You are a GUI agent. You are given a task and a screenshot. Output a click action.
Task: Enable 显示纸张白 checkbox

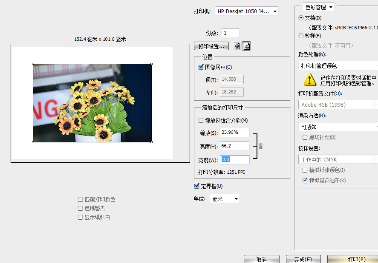[80, 217]
